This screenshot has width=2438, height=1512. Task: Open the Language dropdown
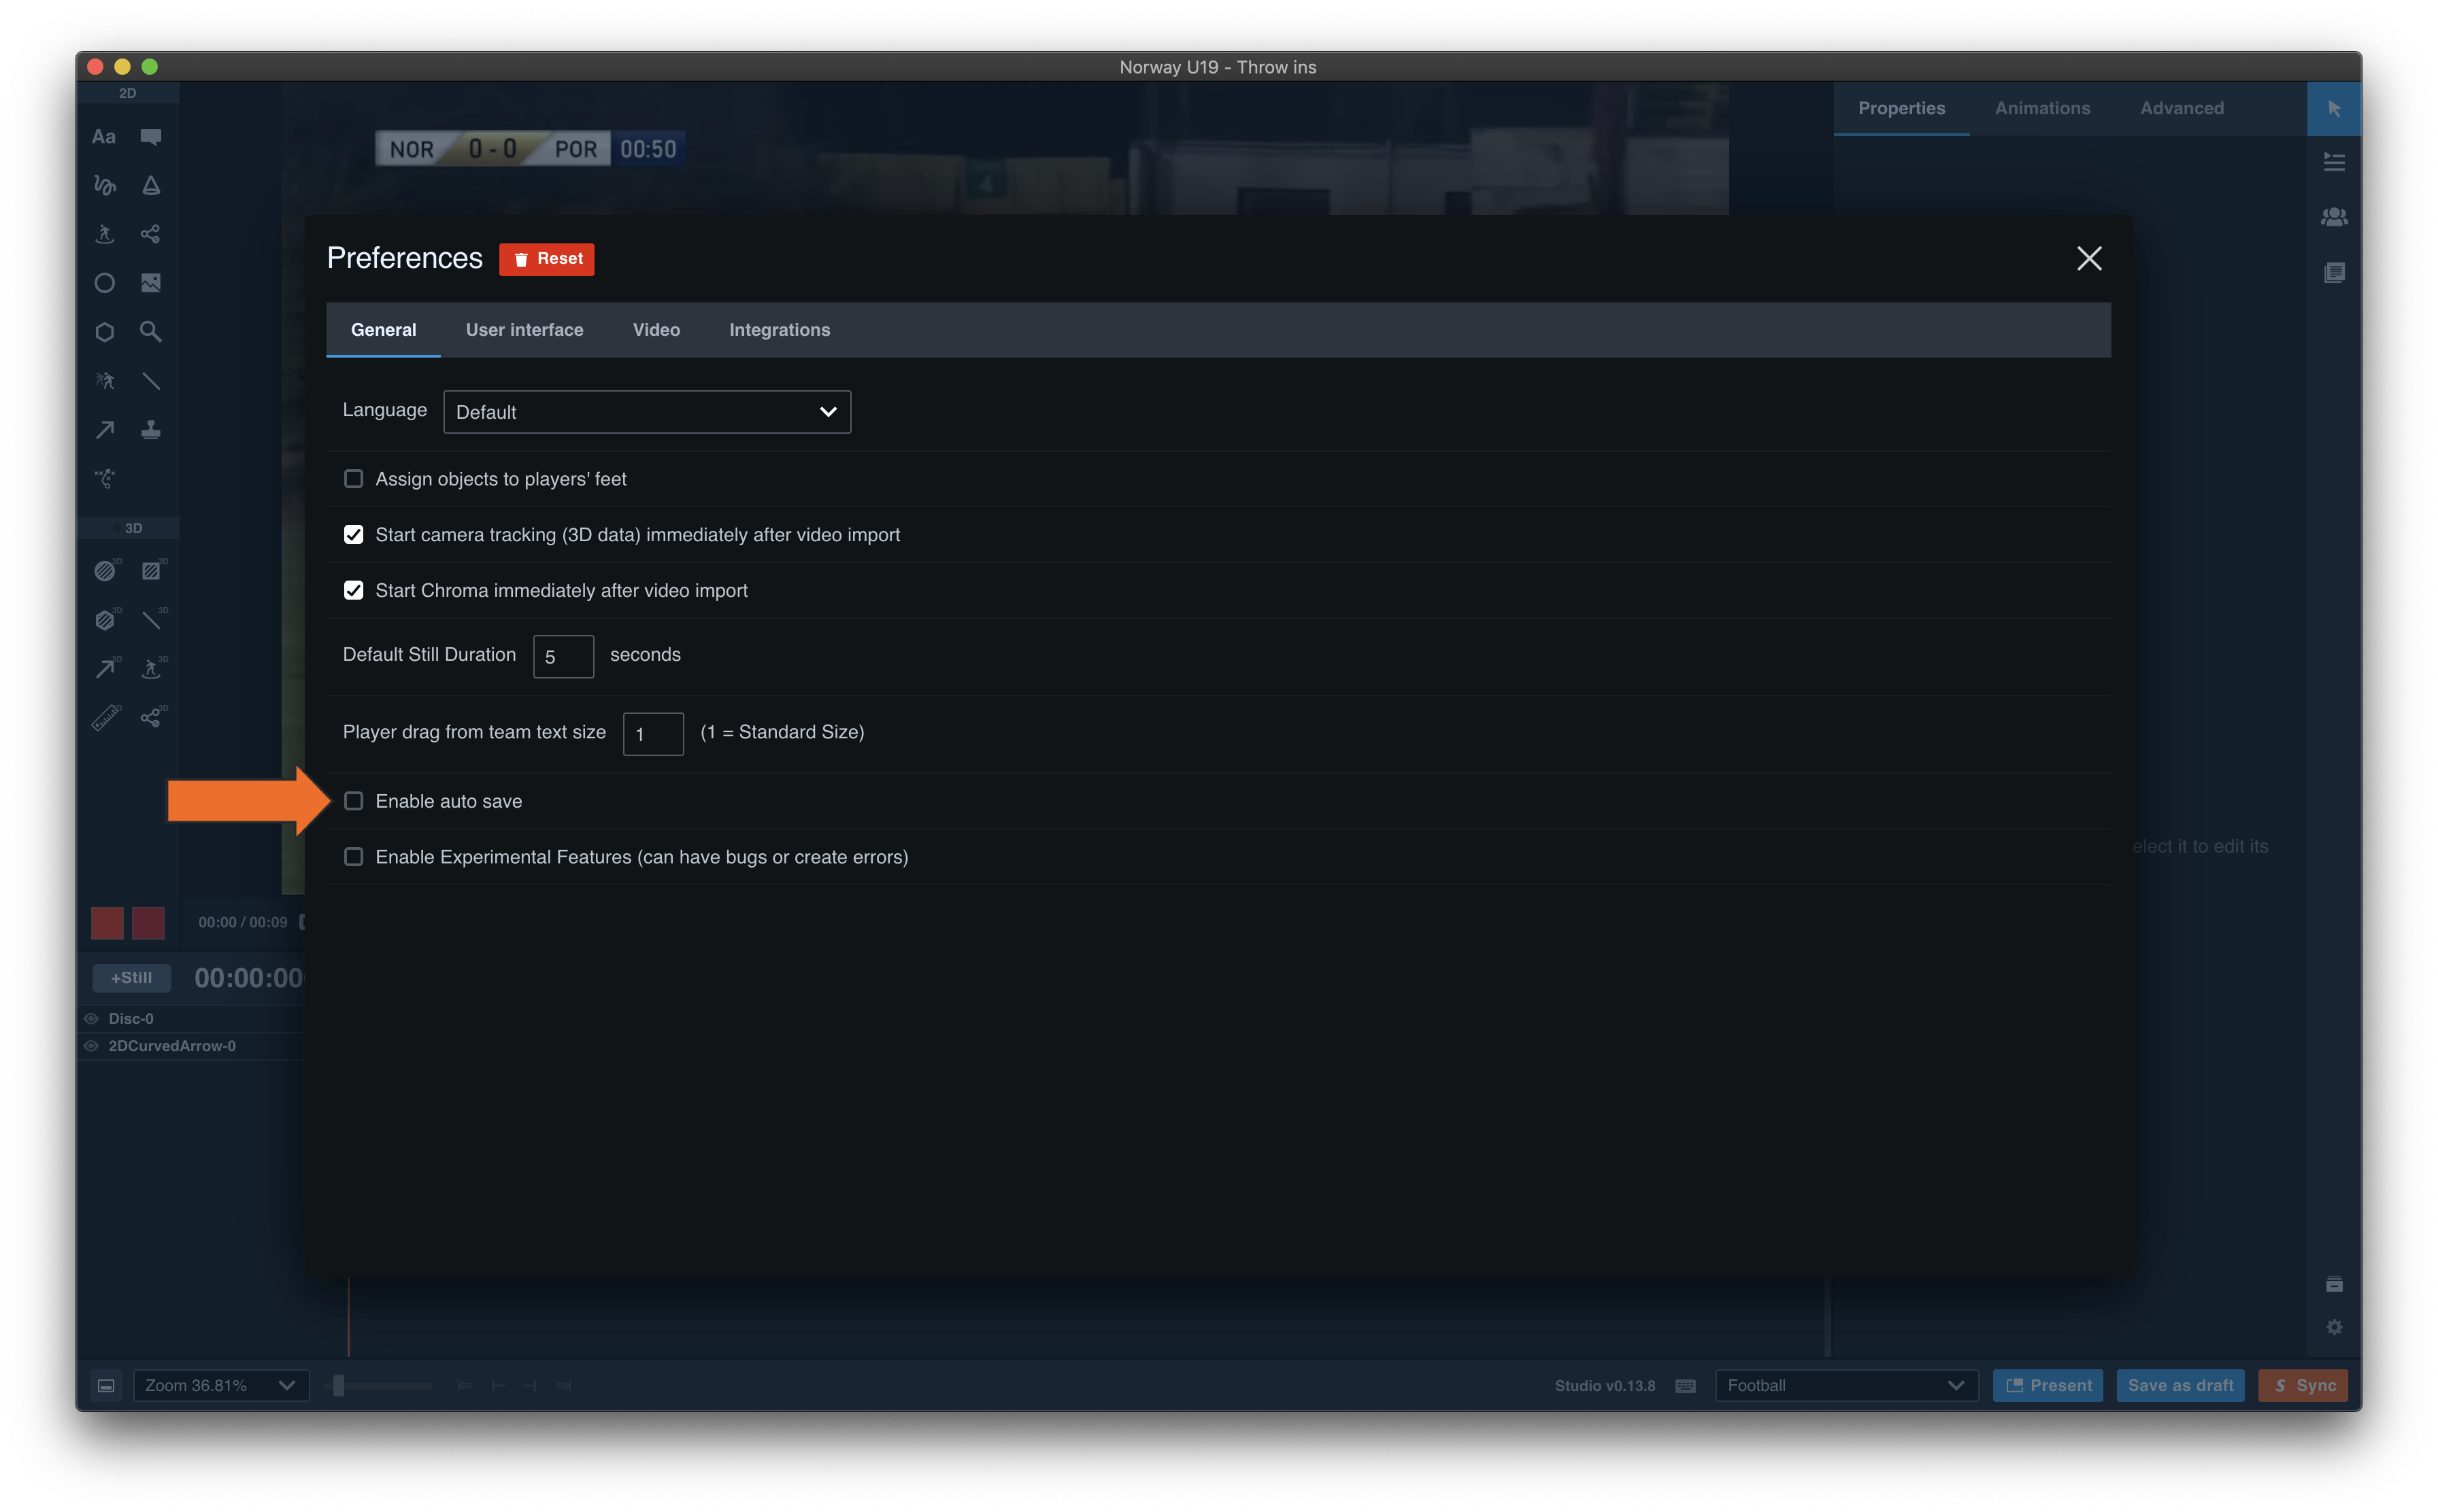tap(646, 412)
